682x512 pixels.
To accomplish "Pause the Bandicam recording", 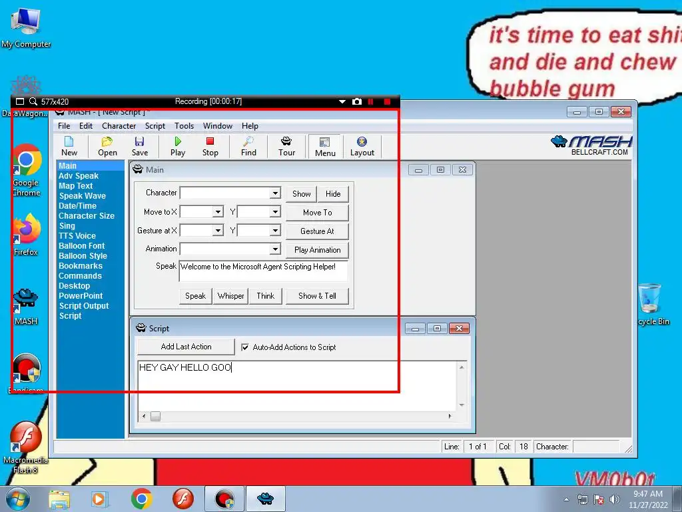I will [370, 101].
